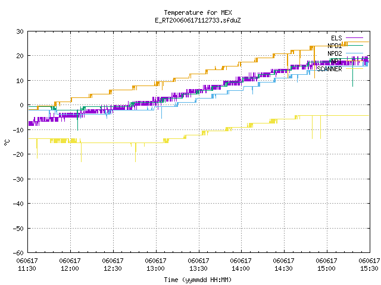
Task: Click the NPD2 legend label
Action: pos(335,53)
